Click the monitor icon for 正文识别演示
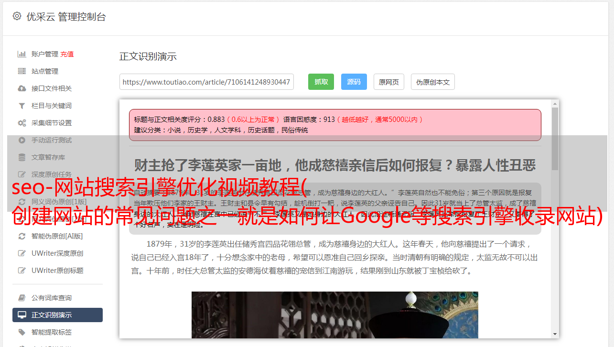The height and width of the screenshot is (347, 614). pos(22,315)
